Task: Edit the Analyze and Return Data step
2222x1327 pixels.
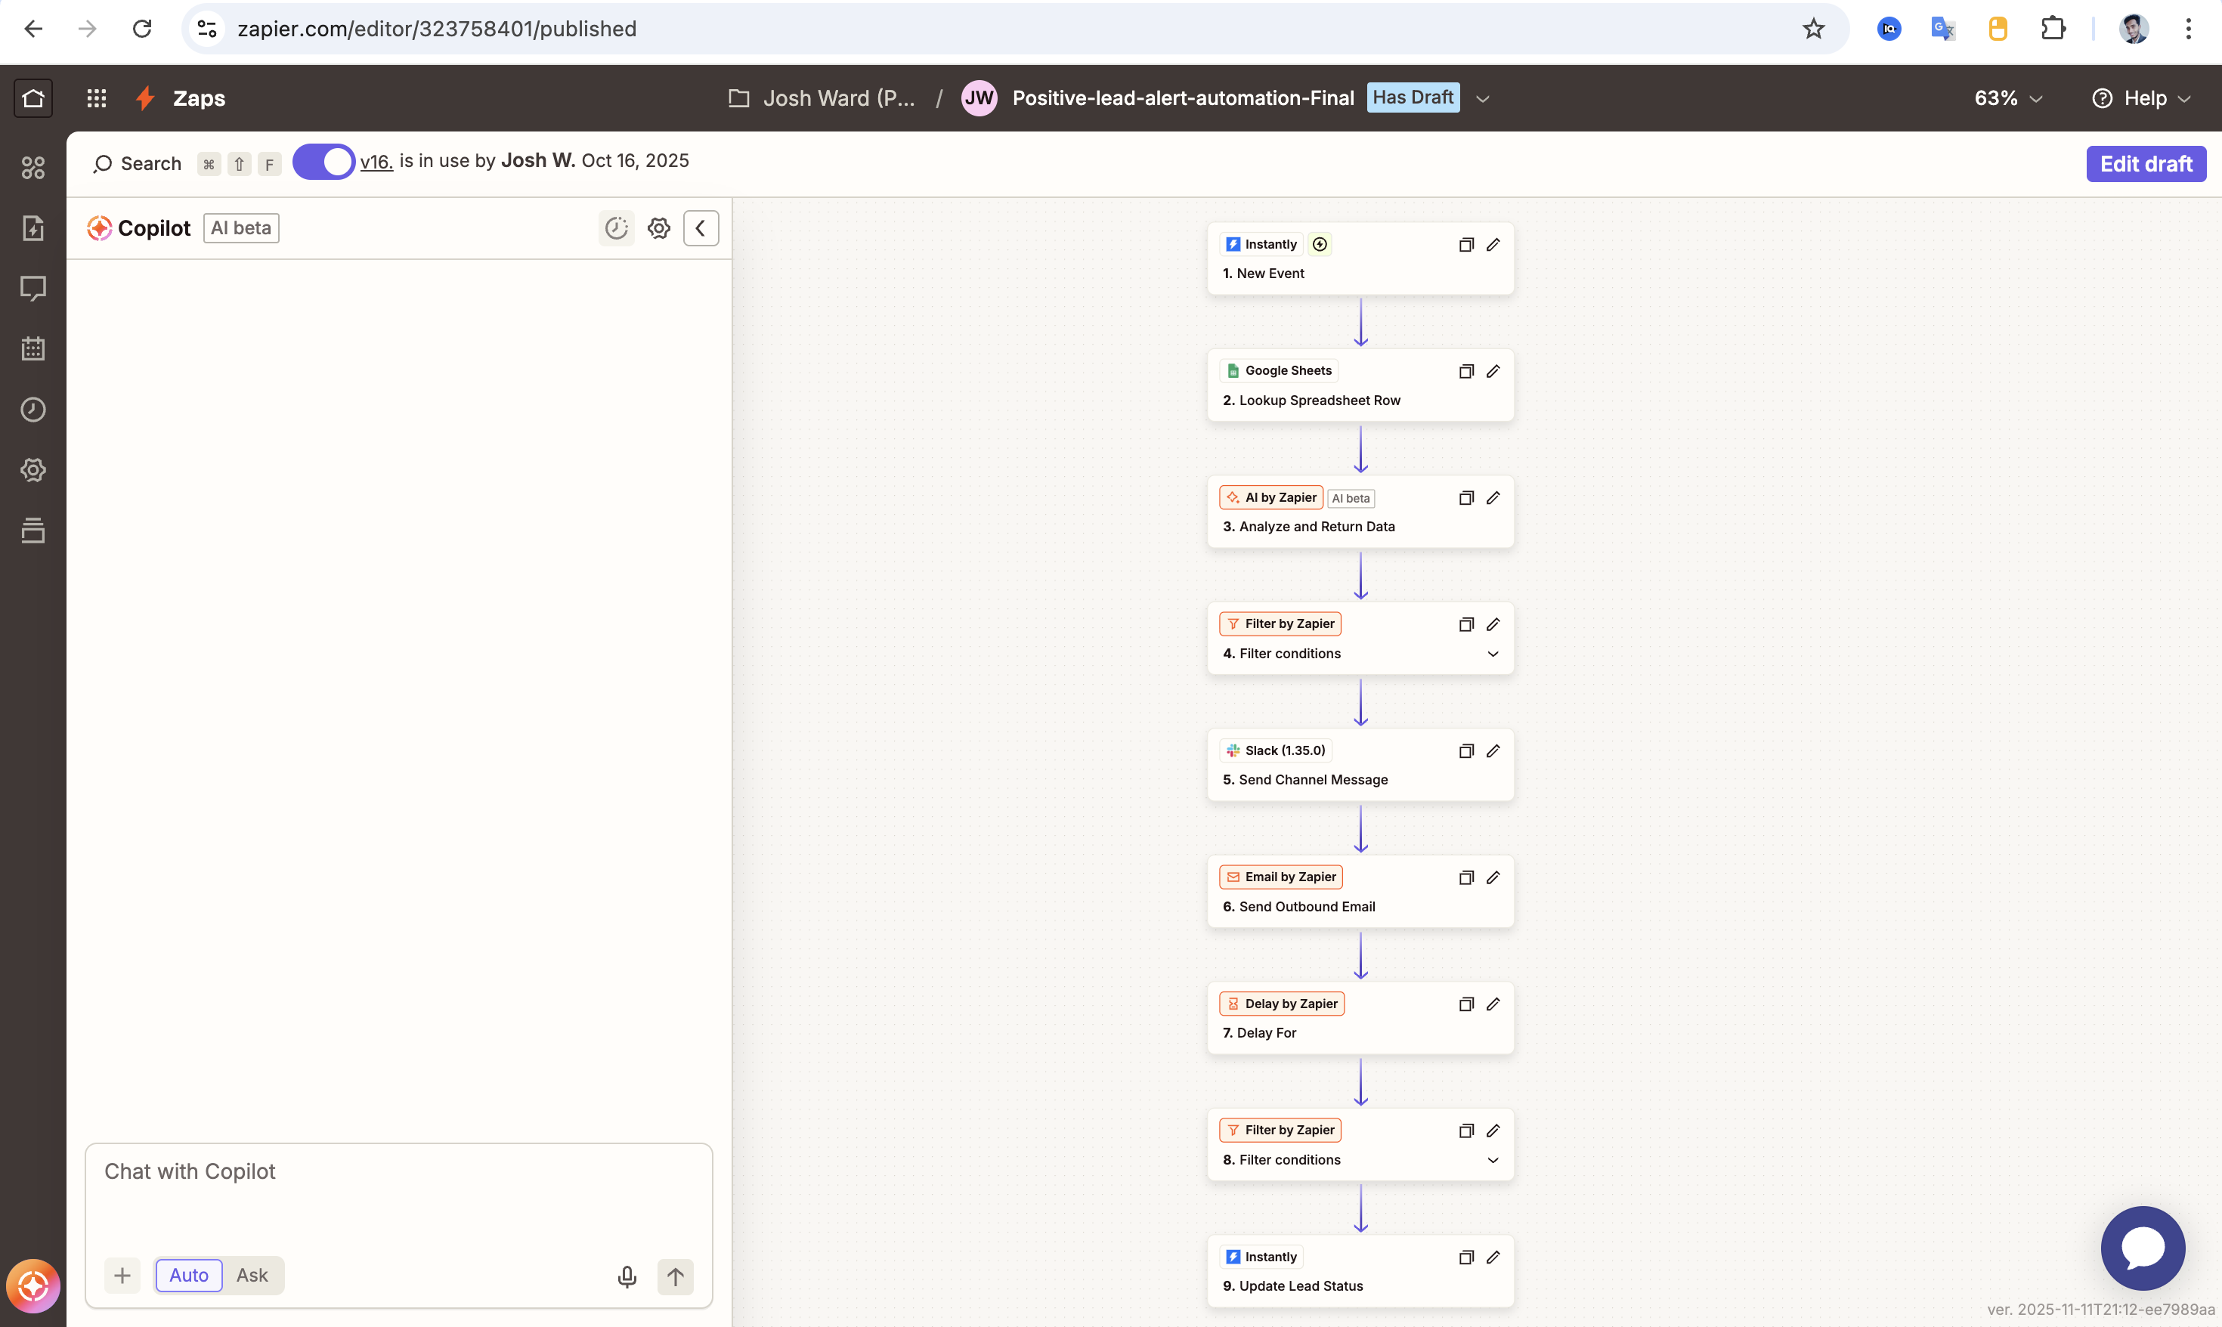Action: click(1493, 498)
